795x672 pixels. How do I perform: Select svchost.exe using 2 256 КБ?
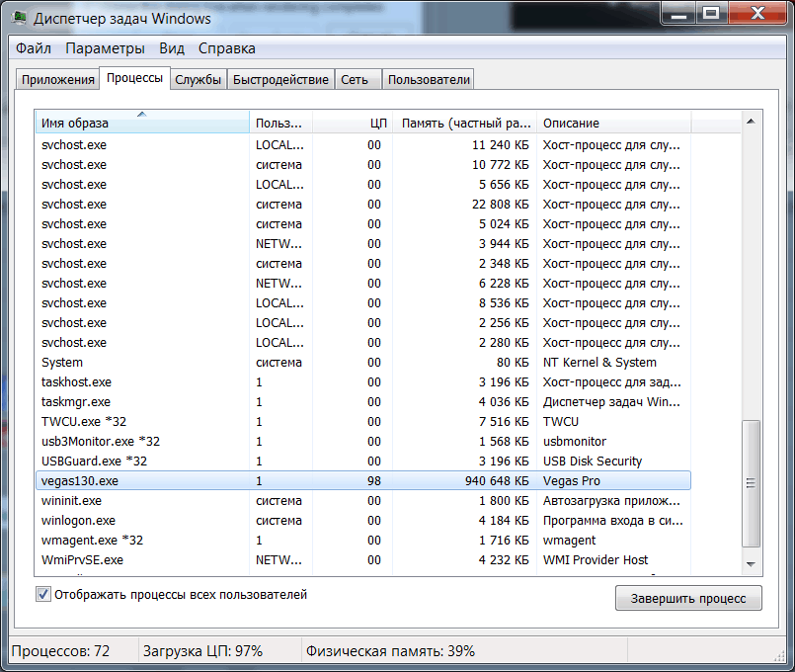[363, 322]
